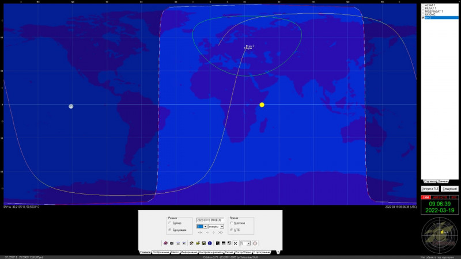
Task: Click the triple-right fast forward arrows
Action: point(221,233)
